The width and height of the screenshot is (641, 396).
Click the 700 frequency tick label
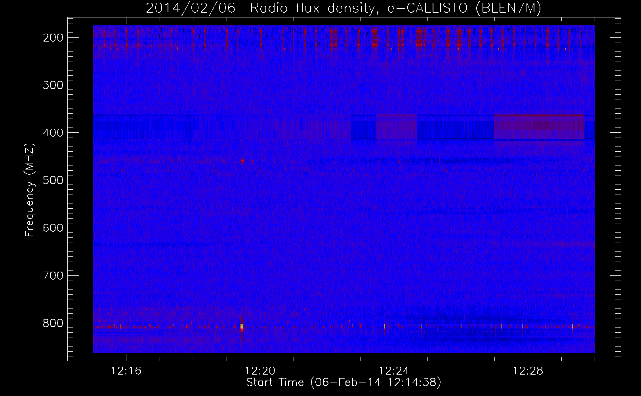53,275
